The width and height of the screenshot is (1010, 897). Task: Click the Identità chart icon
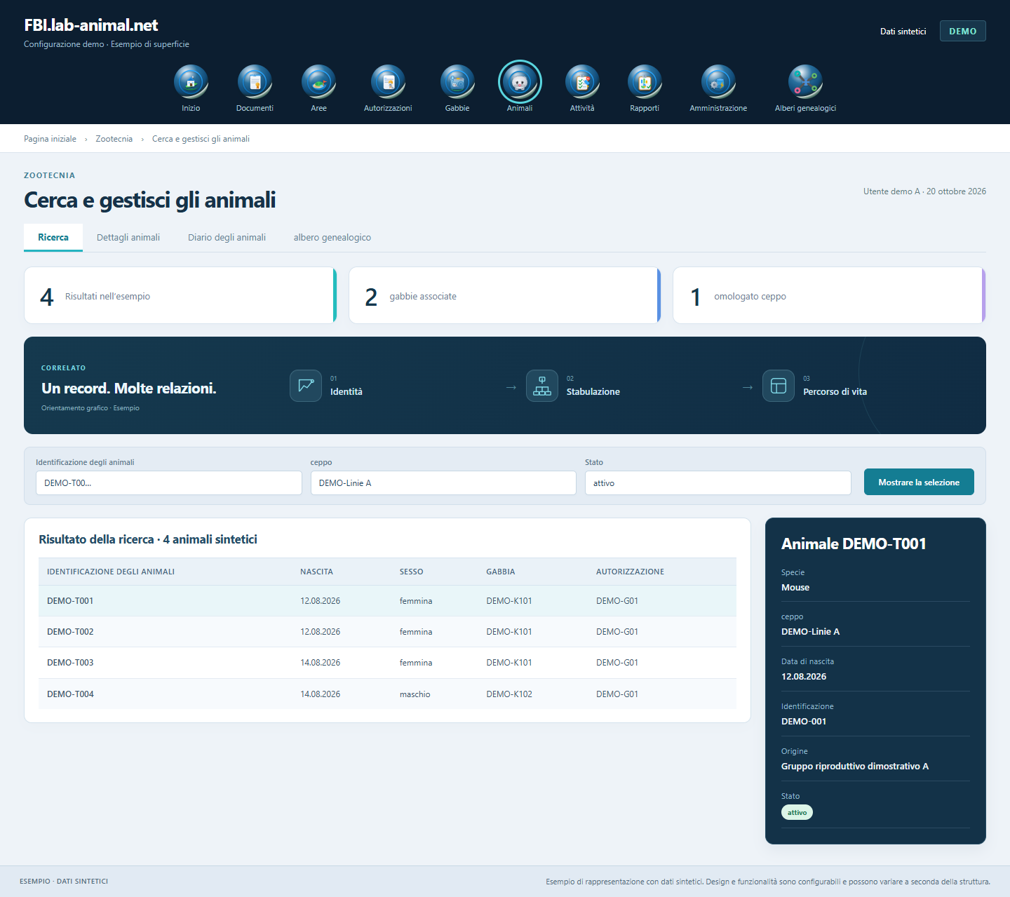306,386
